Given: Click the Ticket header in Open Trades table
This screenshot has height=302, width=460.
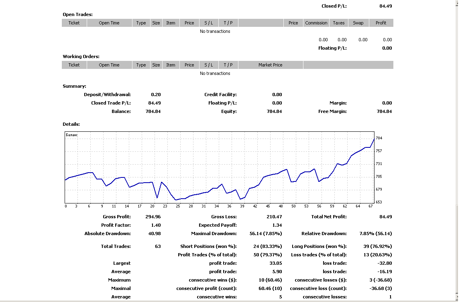Looking at the screenshot, I should pos(74,23).
